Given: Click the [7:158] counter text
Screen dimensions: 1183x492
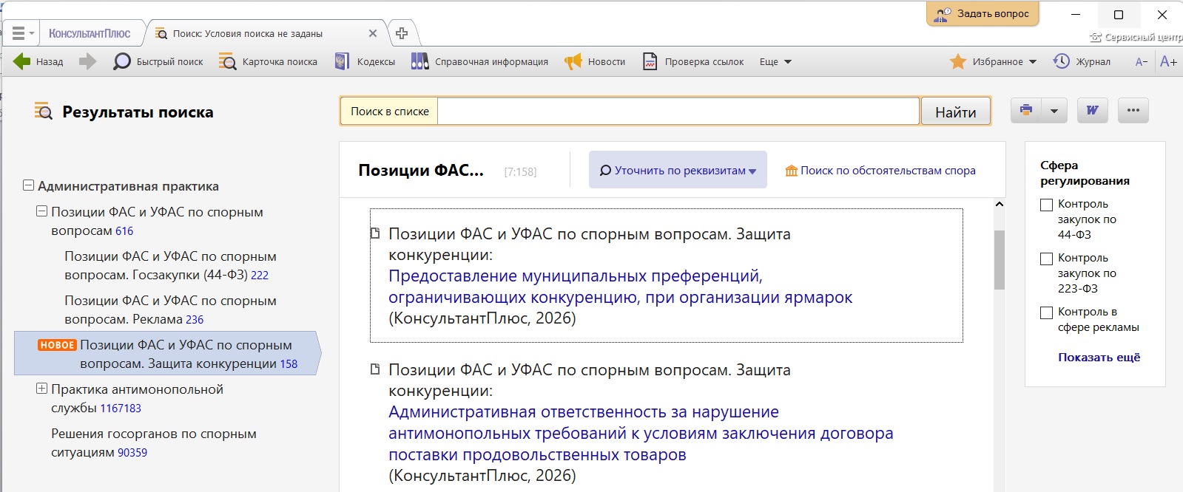Looking at the screenshot, I should (520, 171).
